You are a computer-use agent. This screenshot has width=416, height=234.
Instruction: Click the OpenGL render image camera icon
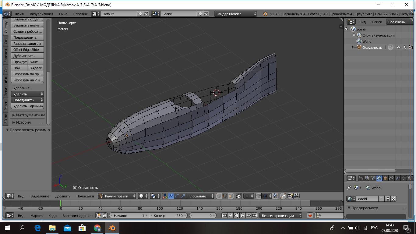290,196
